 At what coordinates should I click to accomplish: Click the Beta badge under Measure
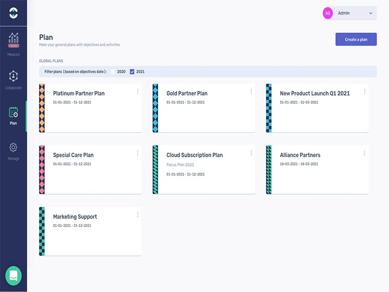pos(13,46)
